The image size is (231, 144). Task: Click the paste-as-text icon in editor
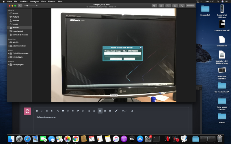tap(132, 111)
